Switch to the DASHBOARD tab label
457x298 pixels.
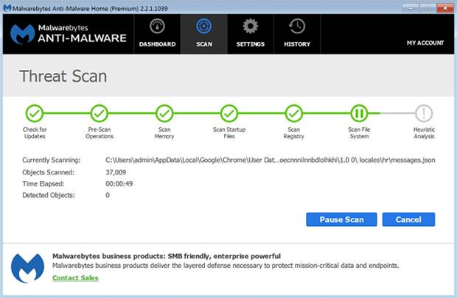tap(158, 44)
